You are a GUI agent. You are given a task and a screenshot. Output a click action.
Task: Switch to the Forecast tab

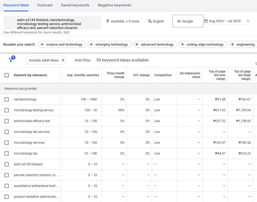coord(45,5)
